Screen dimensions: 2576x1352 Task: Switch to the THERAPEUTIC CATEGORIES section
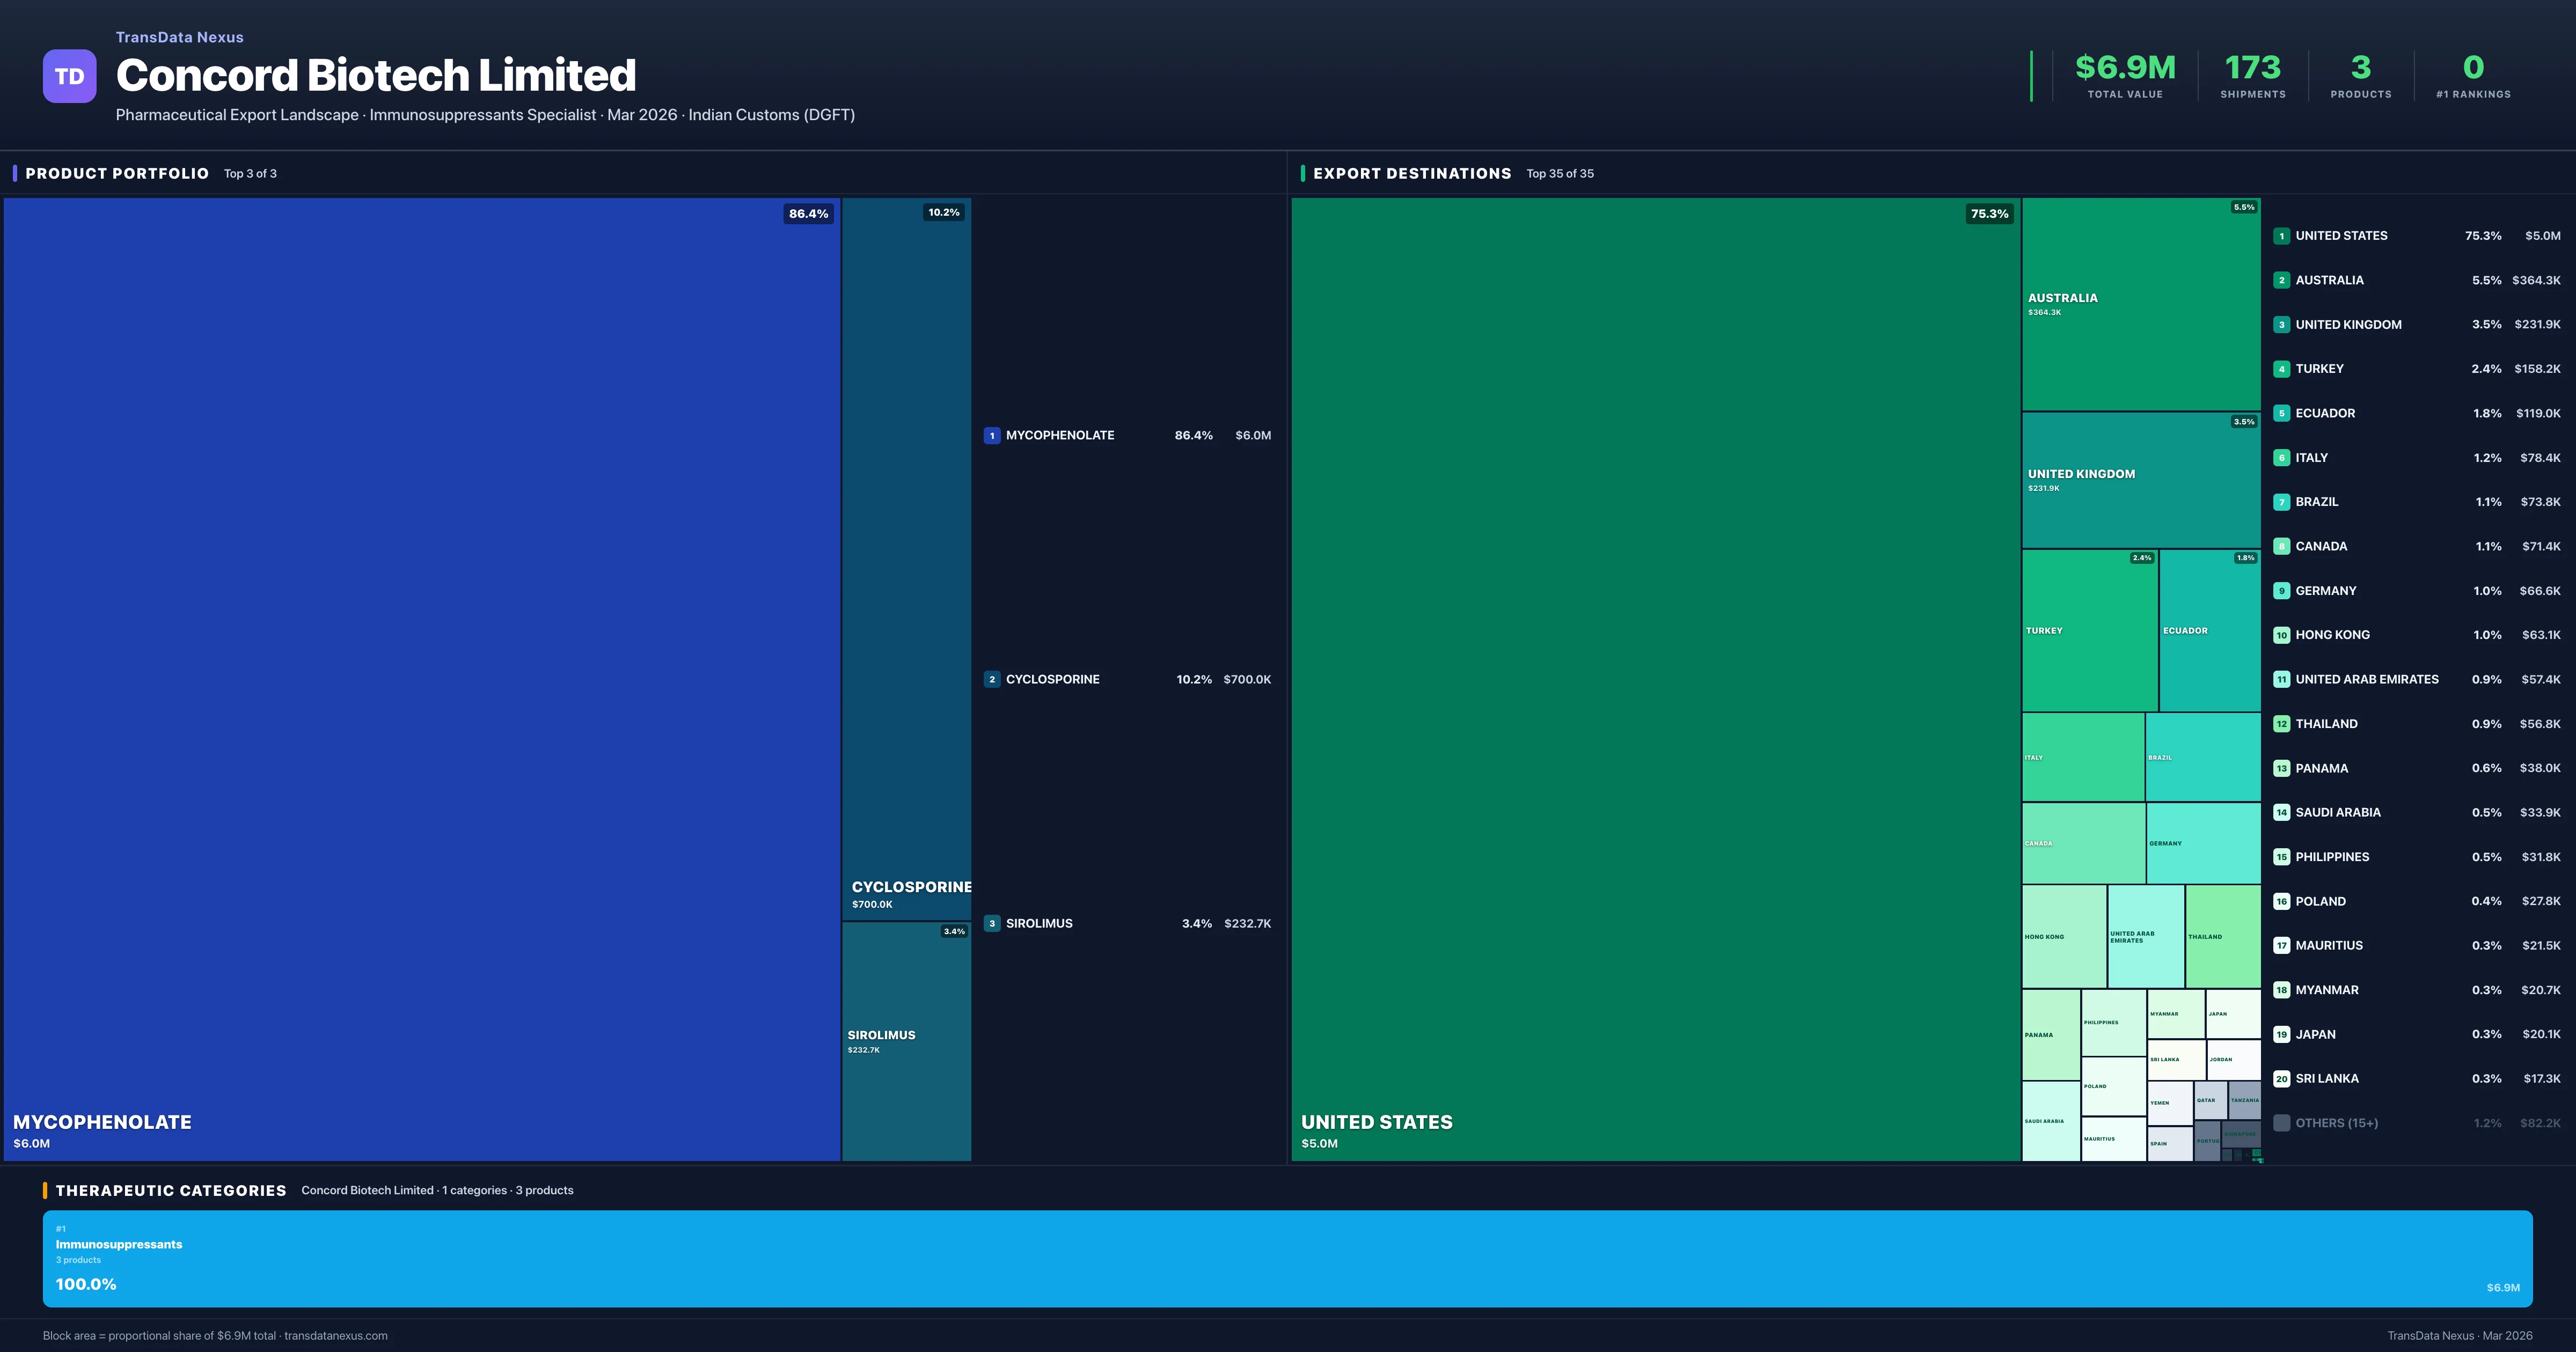[x=173, y=1190]
